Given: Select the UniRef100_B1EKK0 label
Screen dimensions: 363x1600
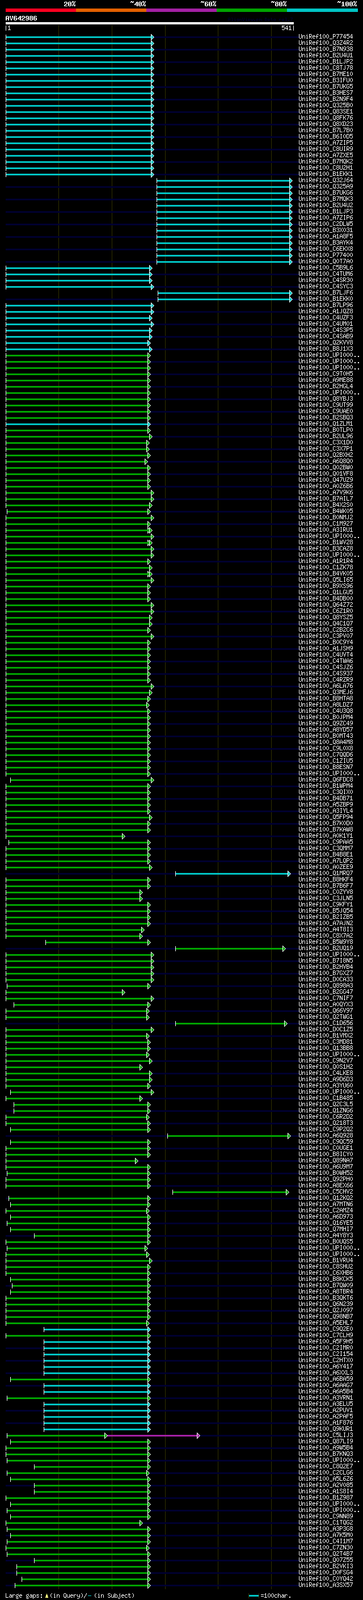Looking at the screenshot, I should pyautogui.click(x=325, y=299).
